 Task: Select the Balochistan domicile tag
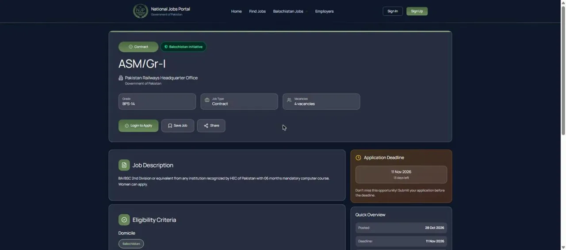tap(131, 244)
